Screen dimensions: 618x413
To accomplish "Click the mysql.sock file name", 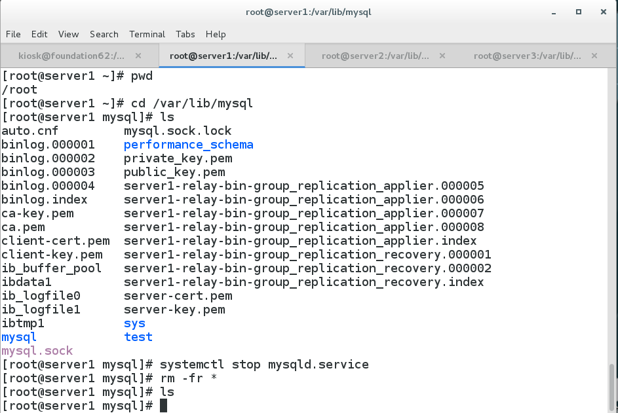I will (x=37, y=351).
